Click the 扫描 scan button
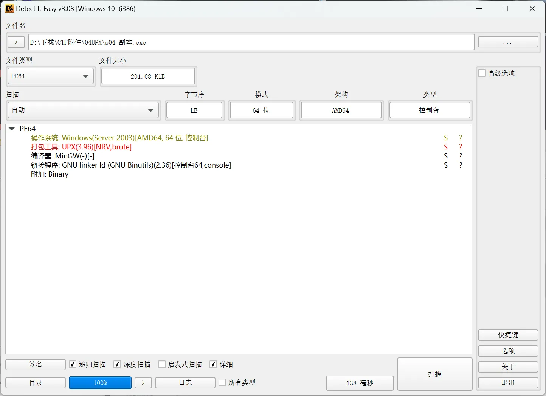This screenshot has height=396, width=546. (434, 374)
